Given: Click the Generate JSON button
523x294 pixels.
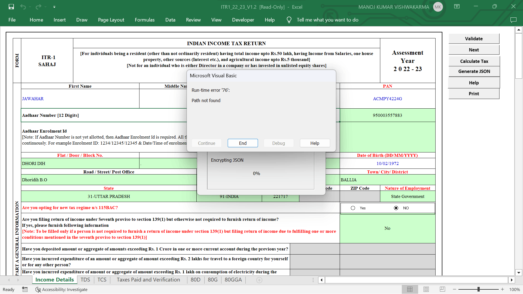Looking at the screenshot, I should (474, 71).
